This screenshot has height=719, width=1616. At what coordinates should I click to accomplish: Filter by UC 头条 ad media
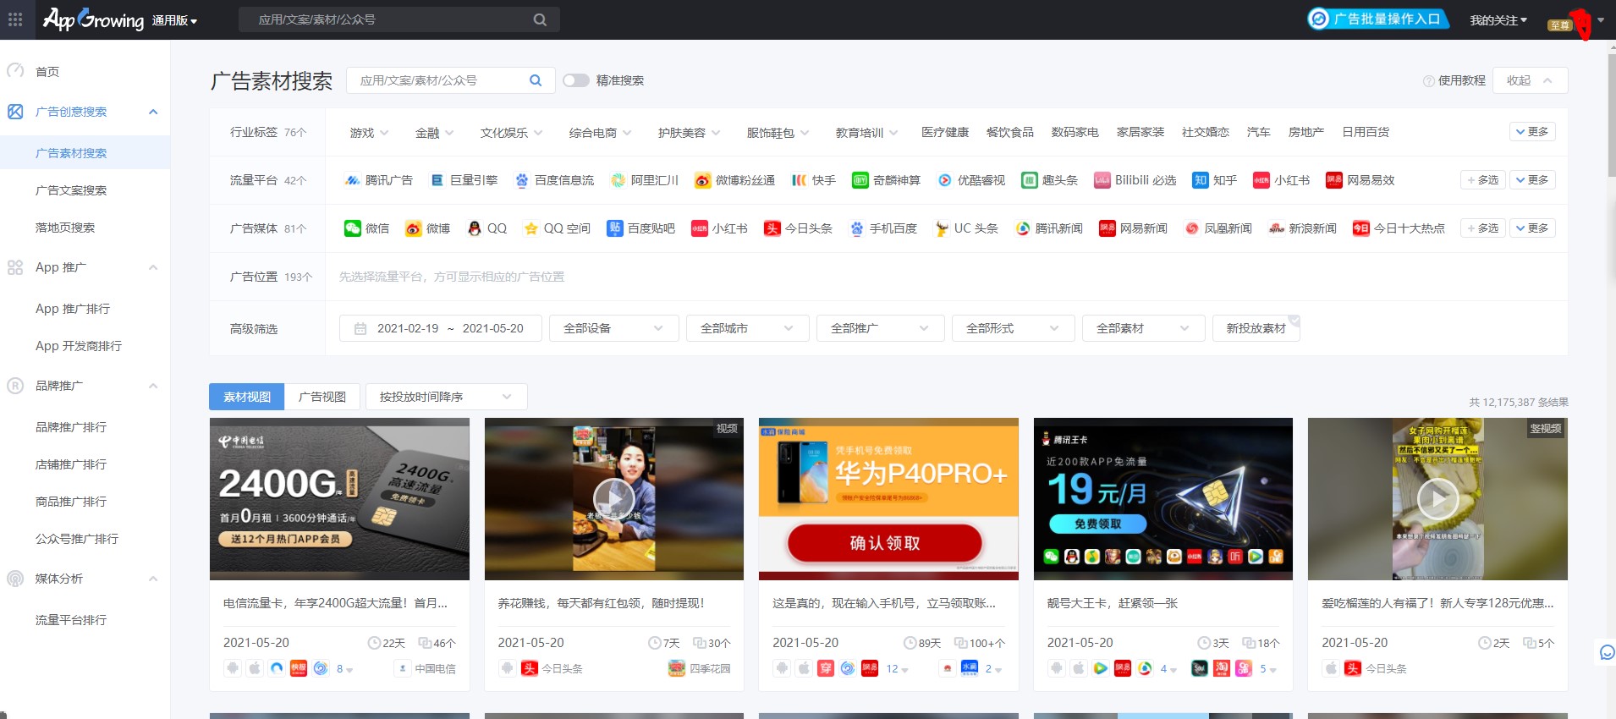(966, 228)
